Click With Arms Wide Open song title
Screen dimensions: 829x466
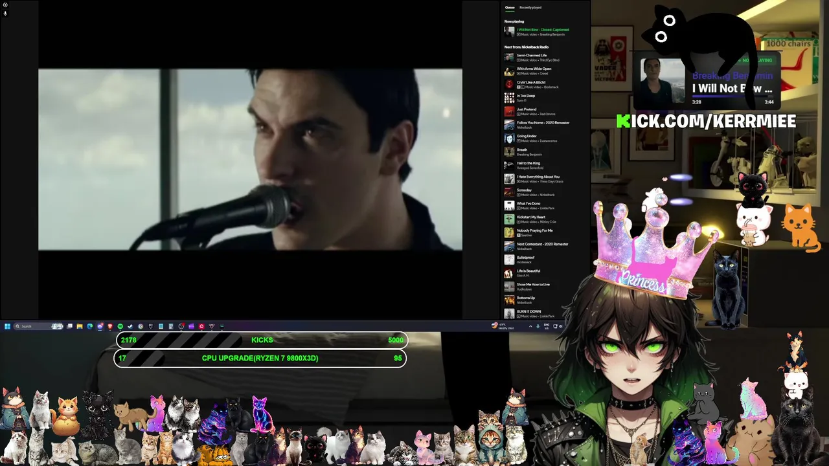534,69
